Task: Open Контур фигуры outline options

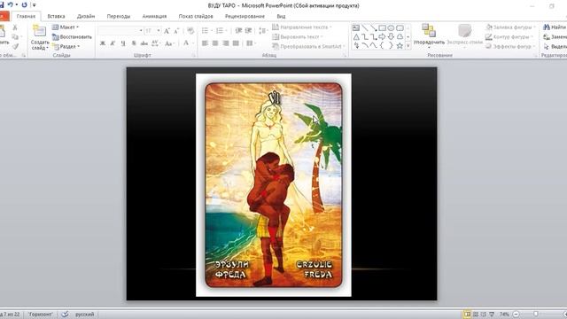Action: click(x=509, y=37)
